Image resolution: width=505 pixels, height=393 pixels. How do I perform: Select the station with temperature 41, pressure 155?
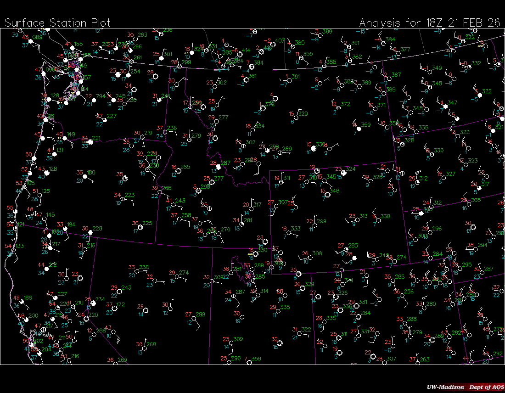point(73,48)
